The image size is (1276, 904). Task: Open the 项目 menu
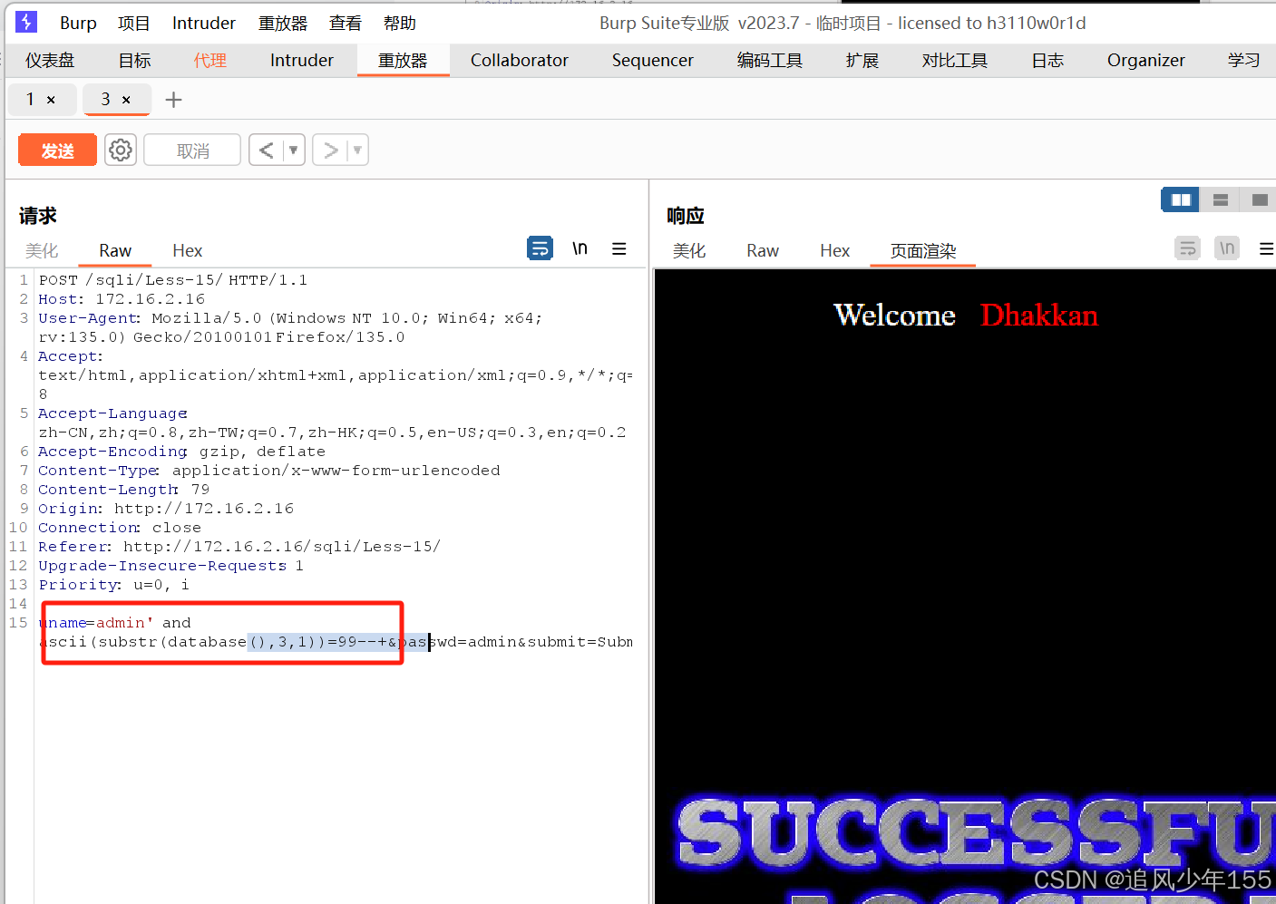pyautogui.click(x=134, y=23)
